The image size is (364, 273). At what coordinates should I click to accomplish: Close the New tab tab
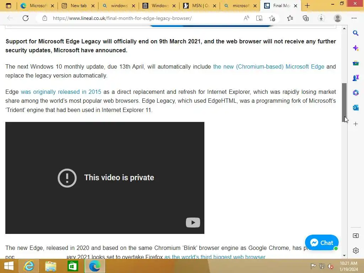[x=93, y=6]
